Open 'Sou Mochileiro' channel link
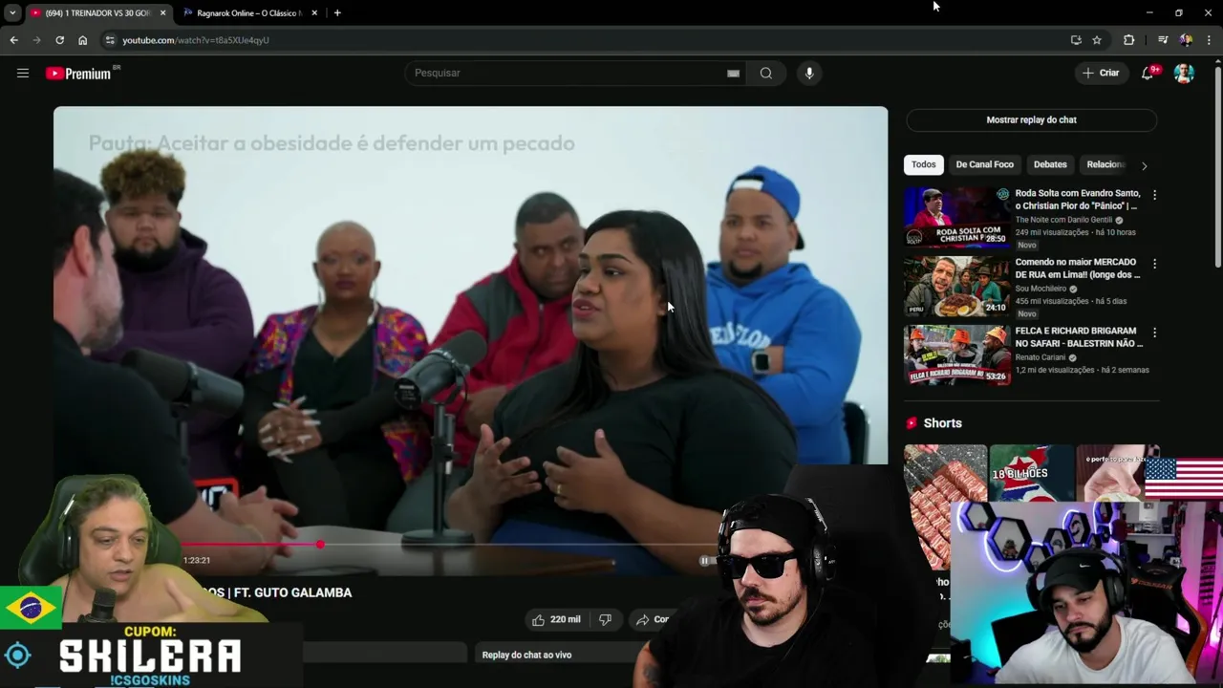Screen dimensions: 1223x688 1040,289
